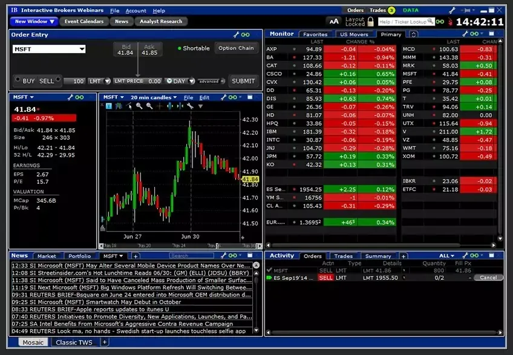
Task: Open global wrench configuration in title bar
Action: point(452,10)
